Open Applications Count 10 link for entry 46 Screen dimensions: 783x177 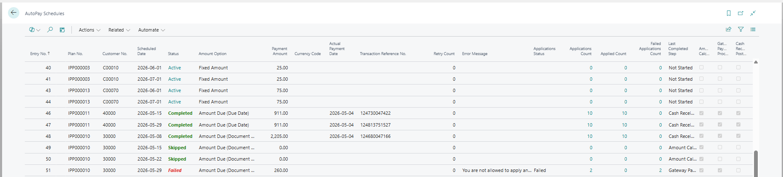[590, 114]
